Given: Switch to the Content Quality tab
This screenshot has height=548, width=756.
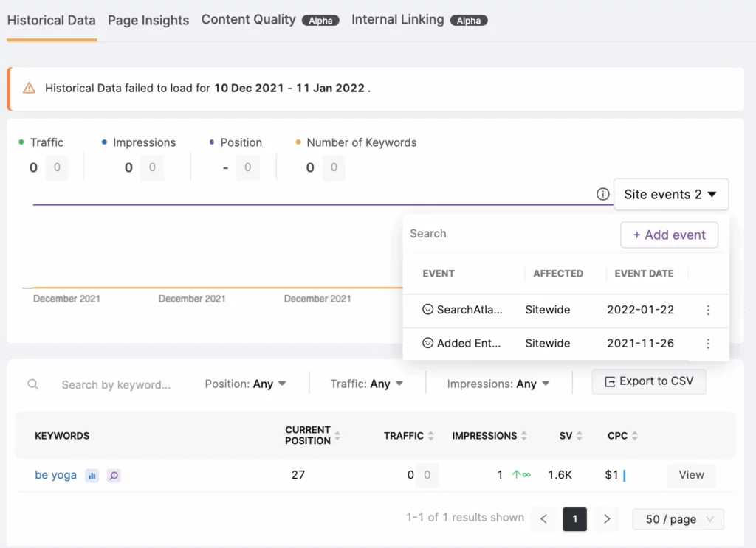Looking at the screenshot, I should pyautogui.click(x=249, y=20).
